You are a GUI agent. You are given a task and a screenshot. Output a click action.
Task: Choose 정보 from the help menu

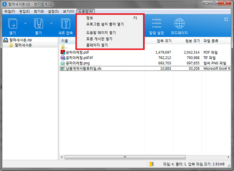pyautogui.click(x=110, y=18)
